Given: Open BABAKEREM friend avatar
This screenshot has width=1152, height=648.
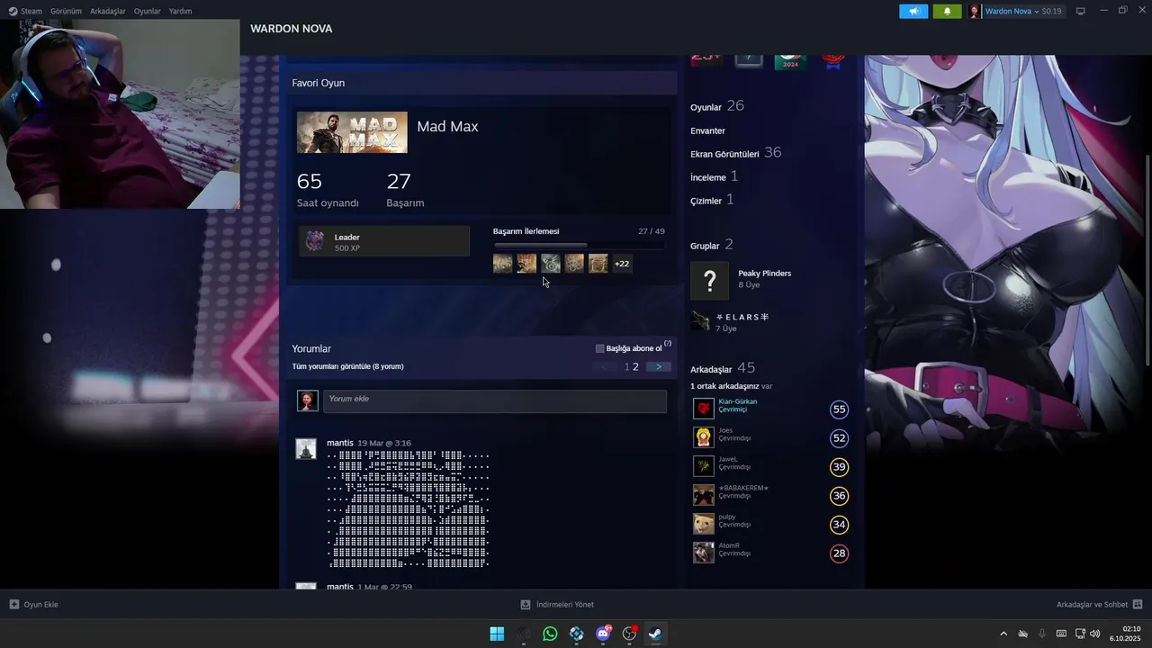Looking at the screenshot, I should 704,495.
